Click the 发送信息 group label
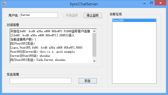 pyautogui.click(x=13, y=74)
